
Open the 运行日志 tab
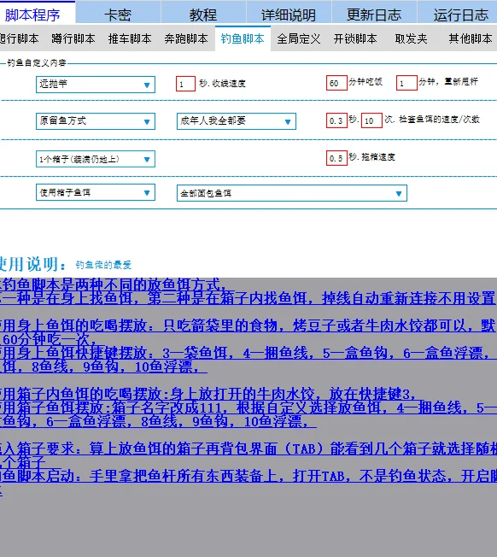459,15
